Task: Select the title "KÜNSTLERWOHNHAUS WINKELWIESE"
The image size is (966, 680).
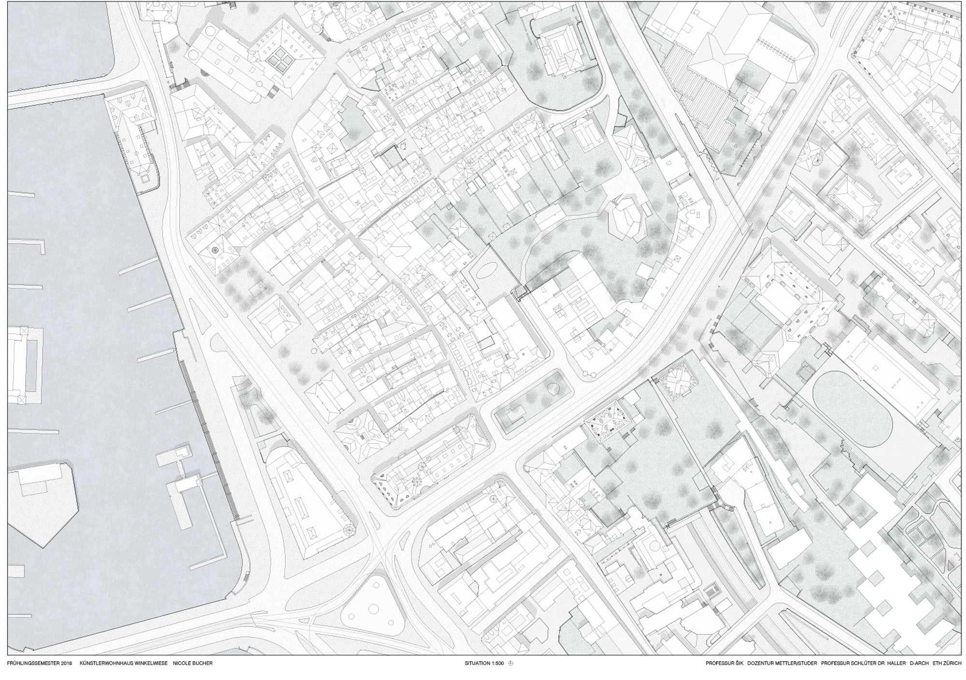Action: [x=124, y=663]
